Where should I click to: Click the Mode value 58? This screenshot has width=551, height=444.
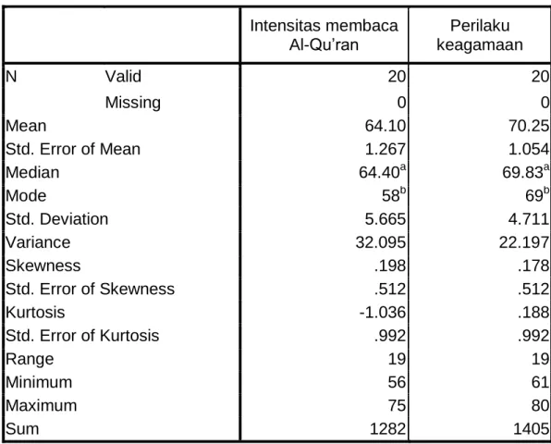[x=394, y=195]
